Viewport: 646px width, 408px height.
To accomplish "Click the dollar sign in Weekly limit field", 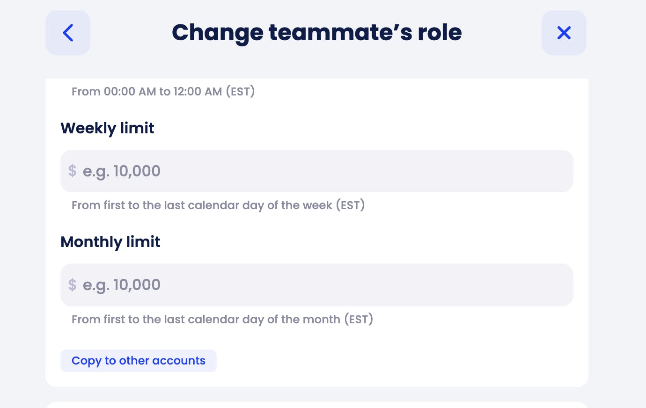I will click(x=72, y=171).
